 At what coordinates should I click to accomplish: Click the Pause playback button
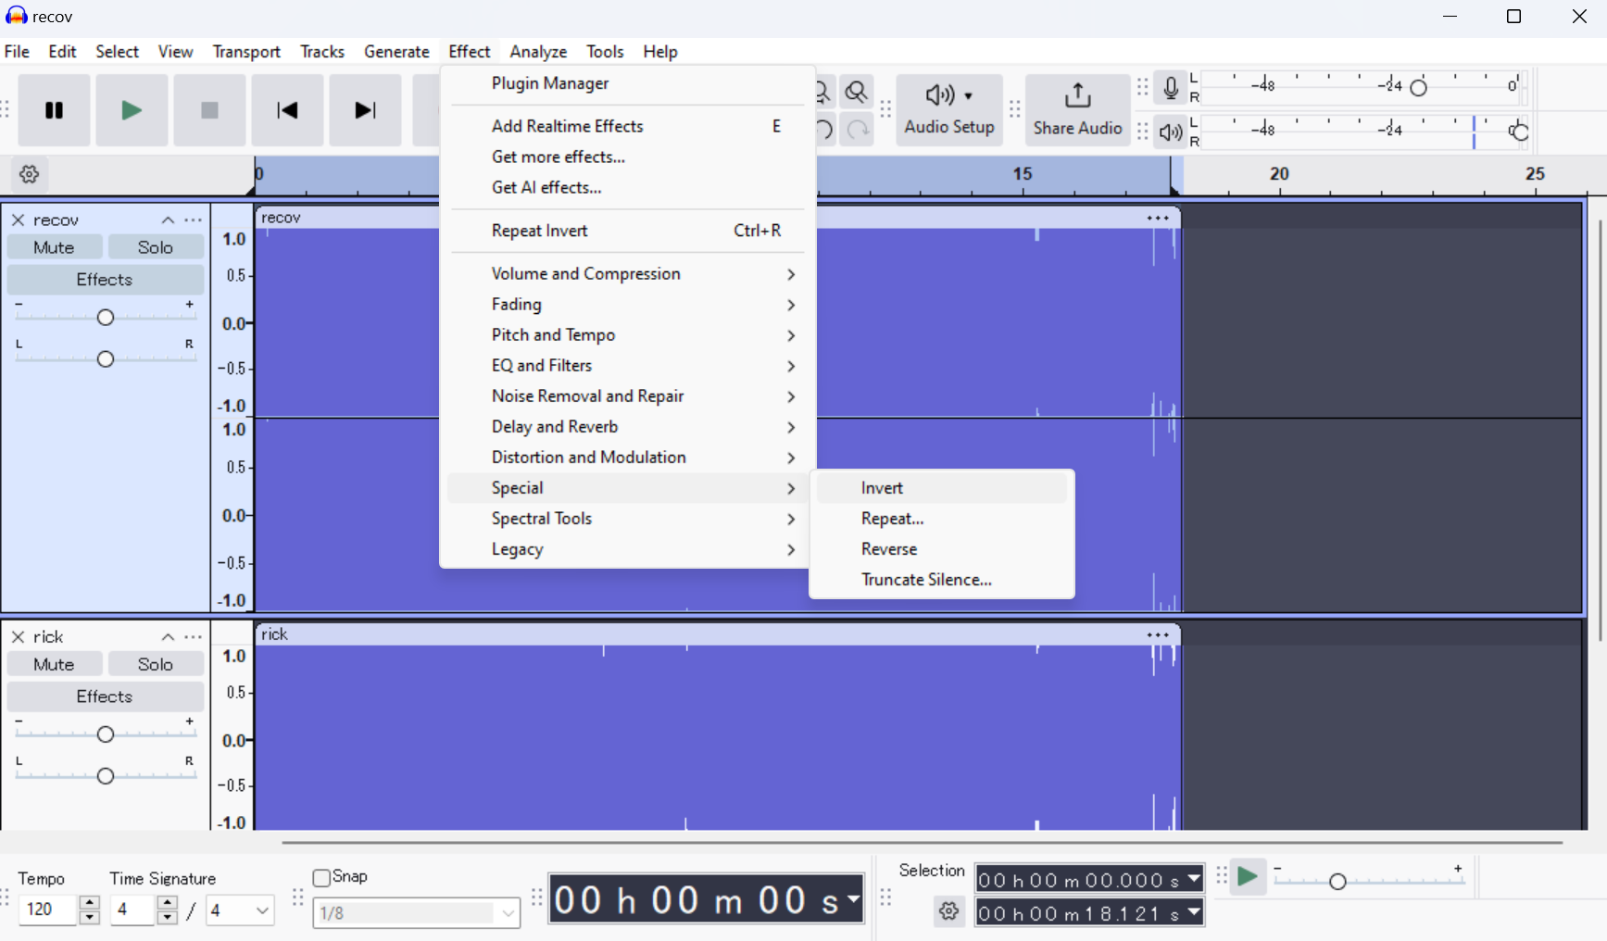point(55,111)
